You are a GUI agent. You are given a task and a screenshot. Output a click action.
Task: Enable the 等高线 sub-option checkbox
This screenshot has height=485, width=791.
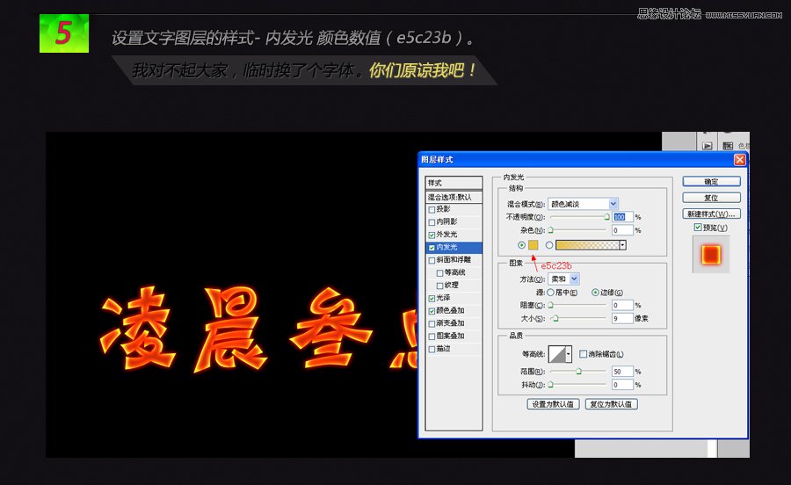[x=440, y=273]
